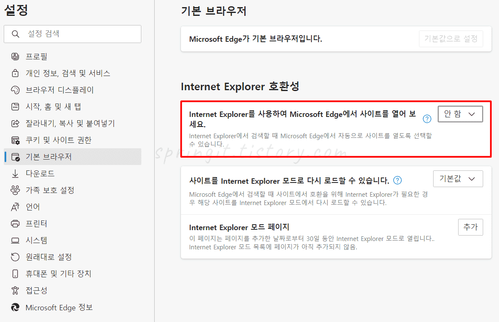Click the share icon for 잘라내기, 복사 및 붙여넣기
The image size is (499, 322).
point(15,123)
